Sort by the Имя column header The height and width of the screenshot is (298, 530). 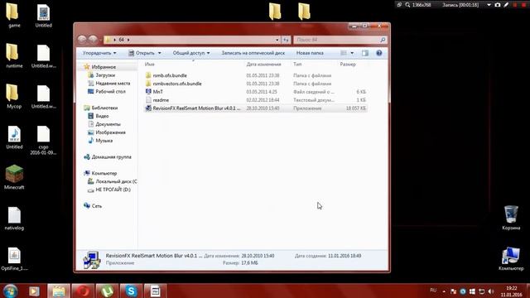149,64
